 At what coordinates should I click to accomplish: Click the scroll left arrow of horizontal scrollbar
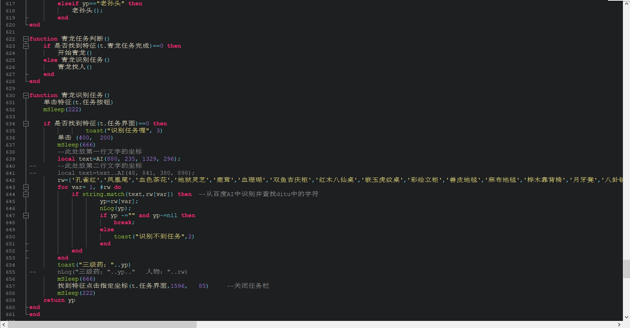pyautogui.click(x=4, y=324)
